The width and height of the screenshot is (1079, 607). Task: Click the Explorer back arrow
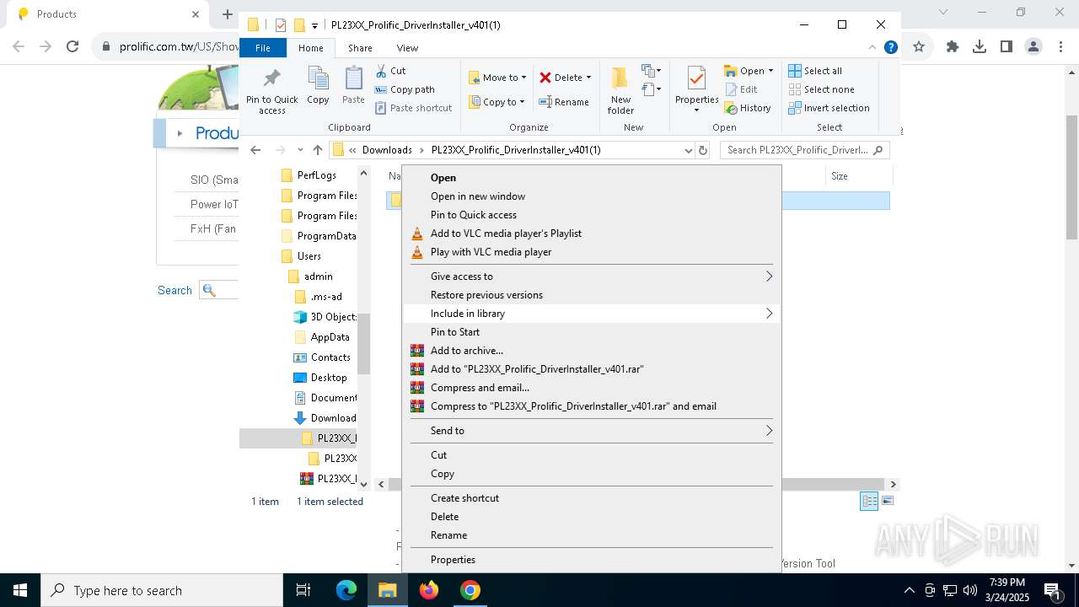[255, 150]
